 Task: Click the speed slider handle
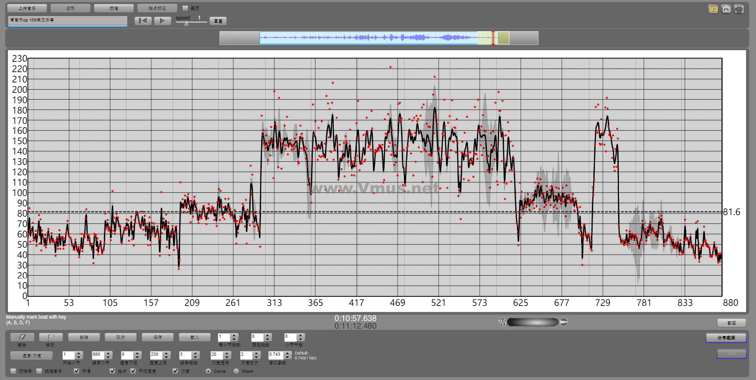tap(186, 24)
